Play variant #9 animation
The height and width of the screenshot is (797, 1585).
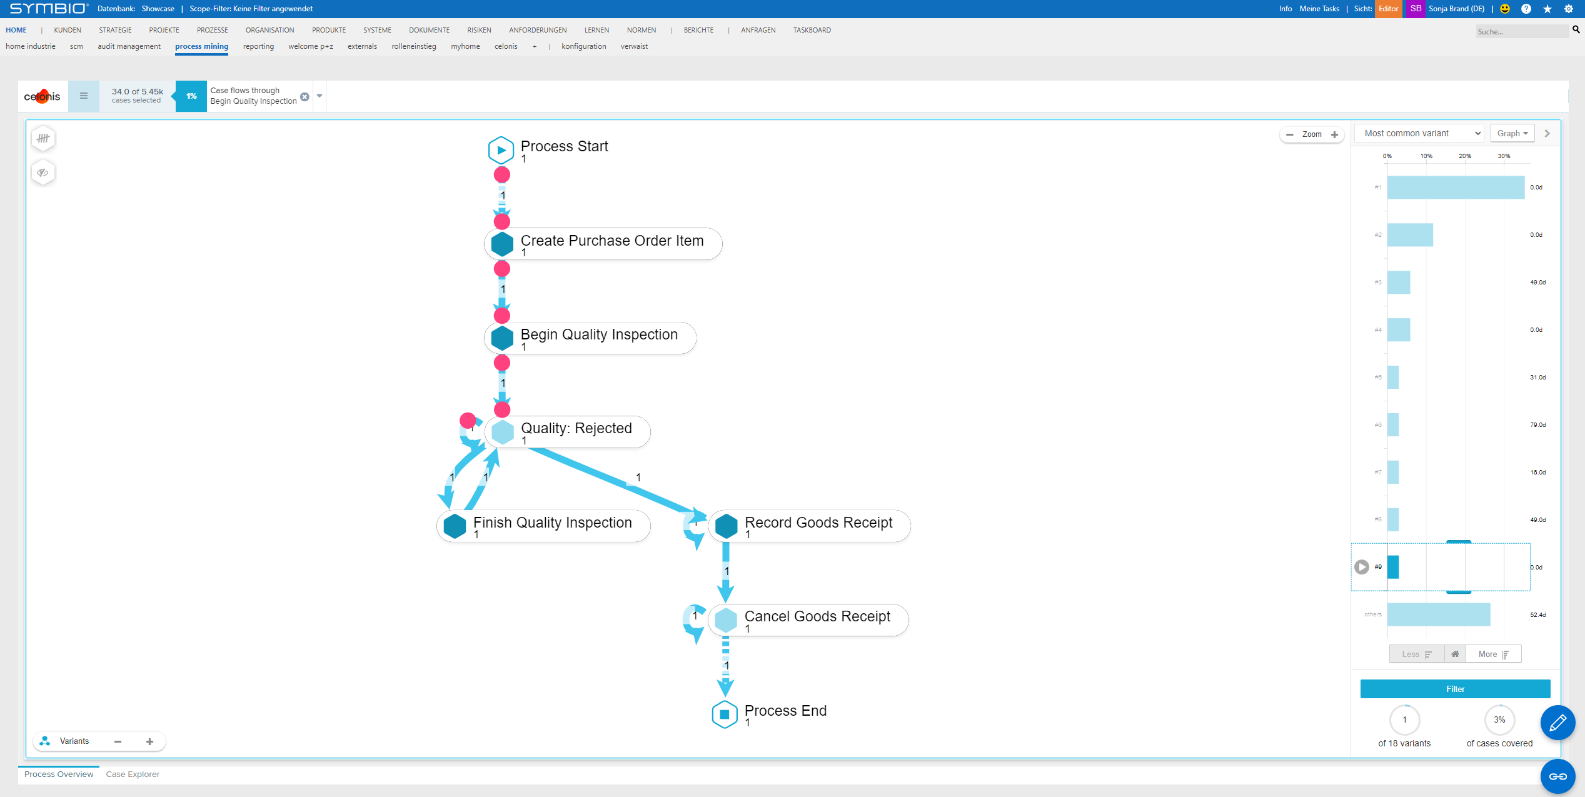coord(1362,567)
